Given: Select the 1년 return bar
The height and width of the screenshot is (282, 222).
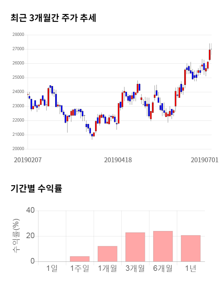Looking at the screenshot, I should coord(191,248).
